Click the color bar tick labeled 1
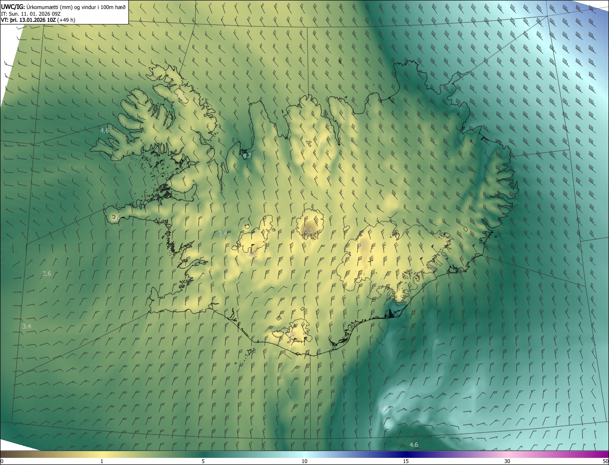The height and width of the screenshot is (465, 609). click(102, 461)
